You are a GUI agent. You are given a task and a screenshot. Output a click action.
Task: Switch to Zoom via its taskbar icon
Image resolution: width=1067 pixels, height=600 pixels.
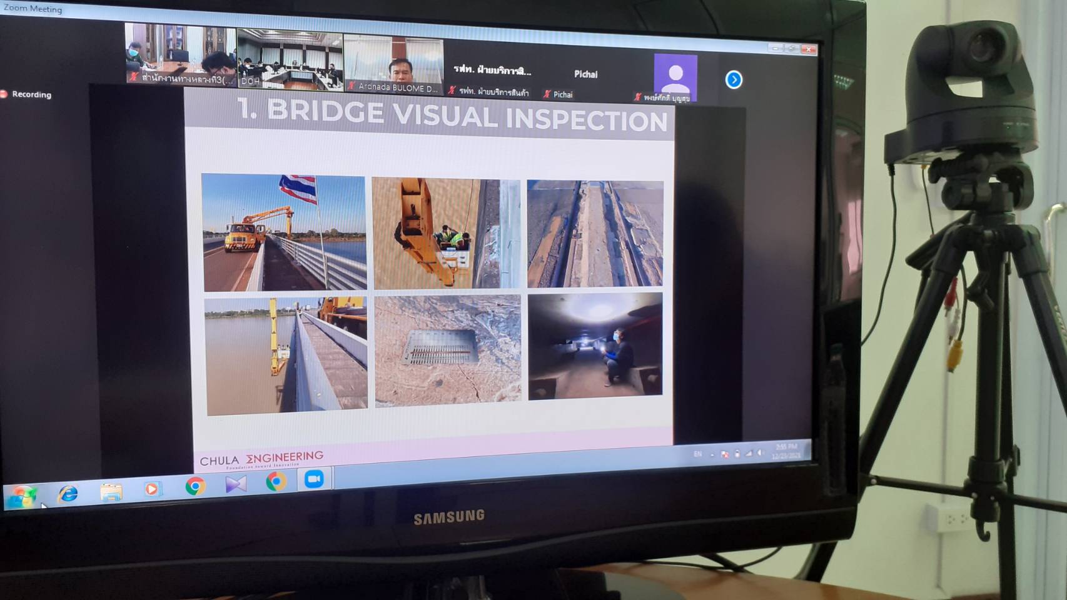[x=314, y=479]
